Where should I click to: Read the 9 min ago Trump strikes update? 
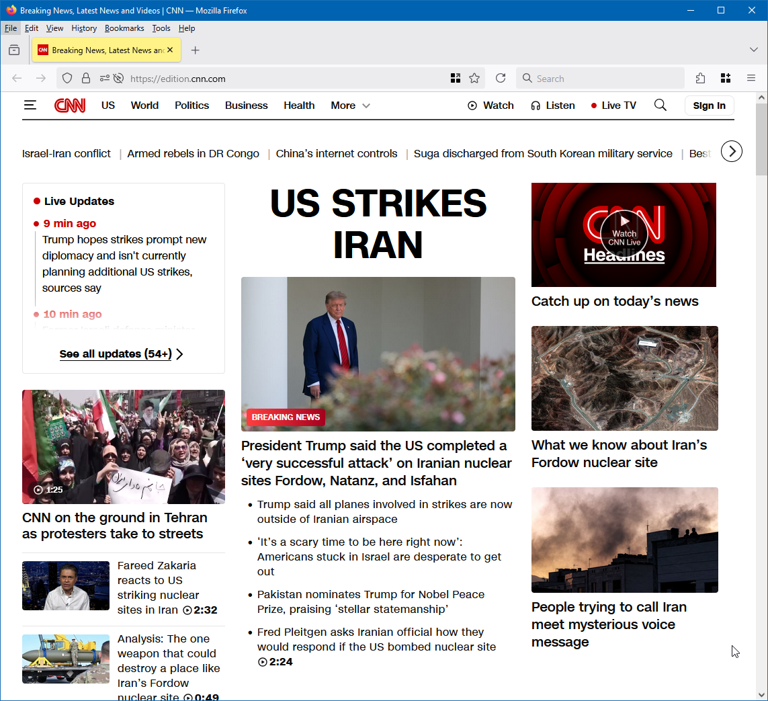pyautogui.click(x=124, y=263)
